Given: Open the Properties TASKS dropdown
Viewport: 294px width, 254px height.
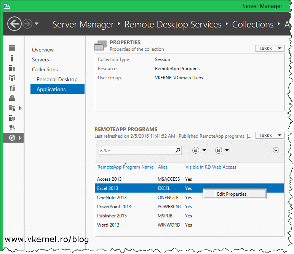Looking at the screenshot, I should (x=270, y=48).
